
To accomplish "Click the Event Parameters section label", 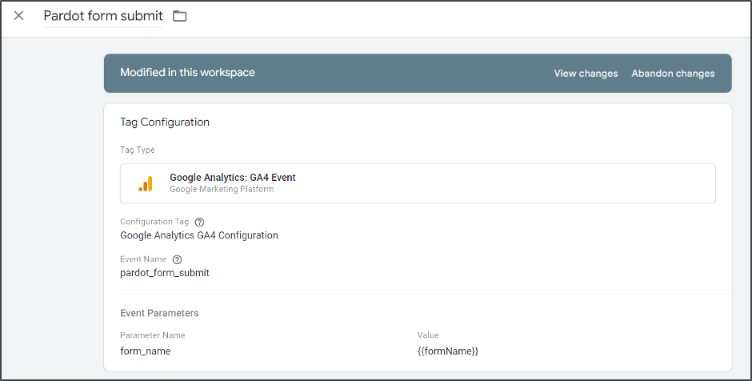I will [x=159, y=313].
